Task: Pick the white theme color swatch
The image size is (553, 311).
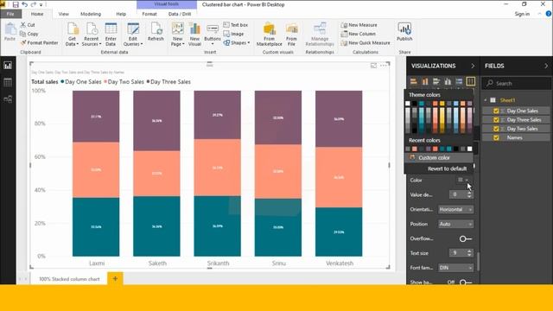Action: [x=408, y=104]
